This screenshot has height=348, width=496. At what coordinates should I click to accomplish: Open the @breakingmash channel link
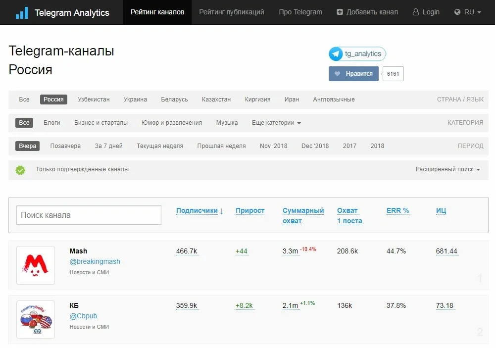click(x=95, y=262)
